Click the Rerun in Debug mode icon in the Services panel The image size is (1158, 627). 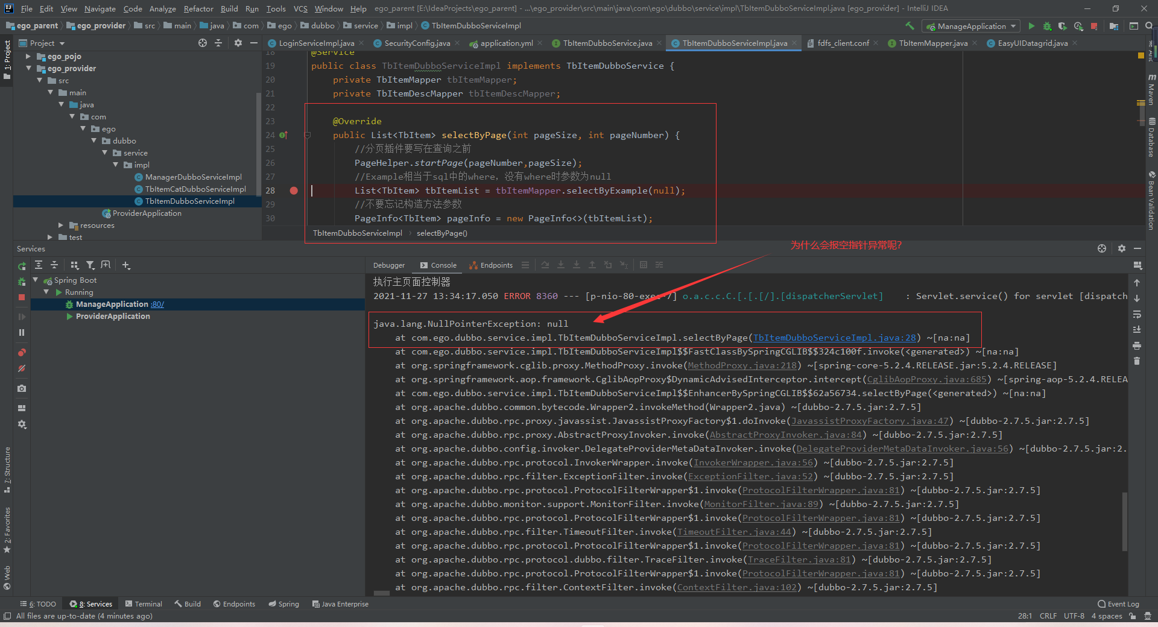pyautogui.click(x=22, y=282)
